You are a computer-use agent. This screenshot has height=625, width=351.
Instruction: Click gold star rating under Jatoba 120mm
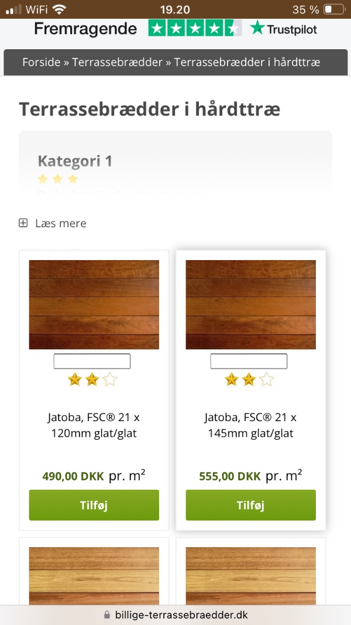[x=92, y=380]
